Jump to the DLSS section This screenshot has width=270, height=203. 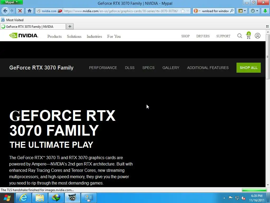pos(130,68)
